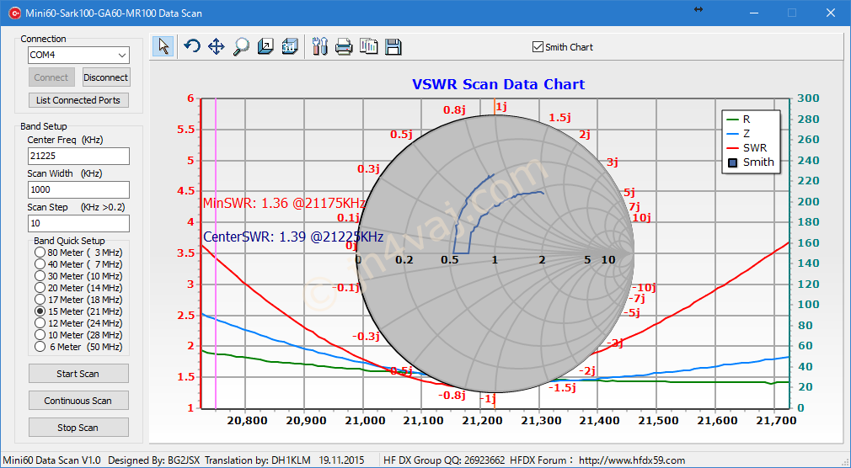Image resolution: width=851 pixels, height=468 pixels.
Task: Click the Scan Step input field
Action: coord(78,223)
